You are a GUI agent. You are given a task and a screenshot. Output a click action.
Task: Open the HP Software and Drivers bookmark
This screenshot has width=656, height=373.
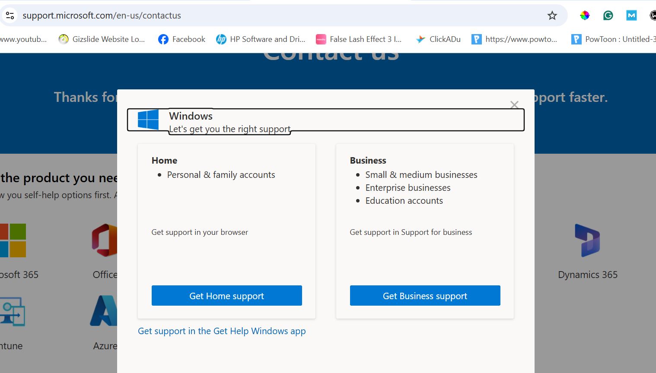tap(261, 39)
